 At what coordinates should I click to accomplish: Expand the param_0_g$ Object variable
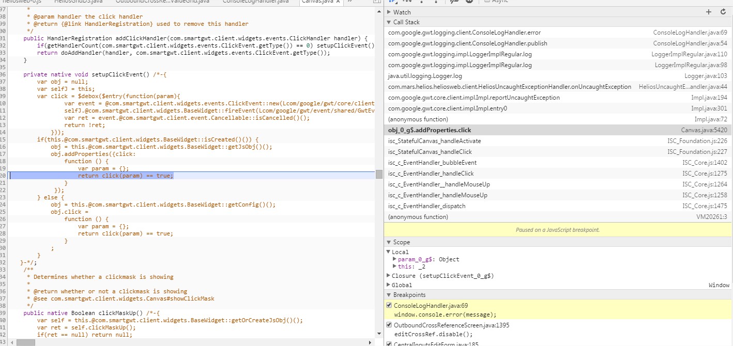point(395,259)
